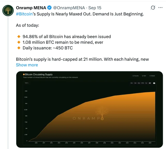Click the camera screenshot icon on the chart
Image resolution: width=166 pixels, height=149 pixels.
pyautogui.click(x=154, y=83)
